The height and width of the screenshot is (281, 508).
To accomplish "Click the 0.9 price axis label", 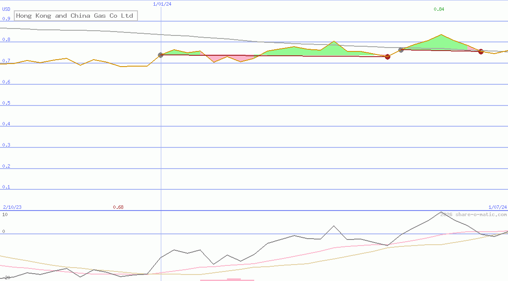I will (6, 19).
